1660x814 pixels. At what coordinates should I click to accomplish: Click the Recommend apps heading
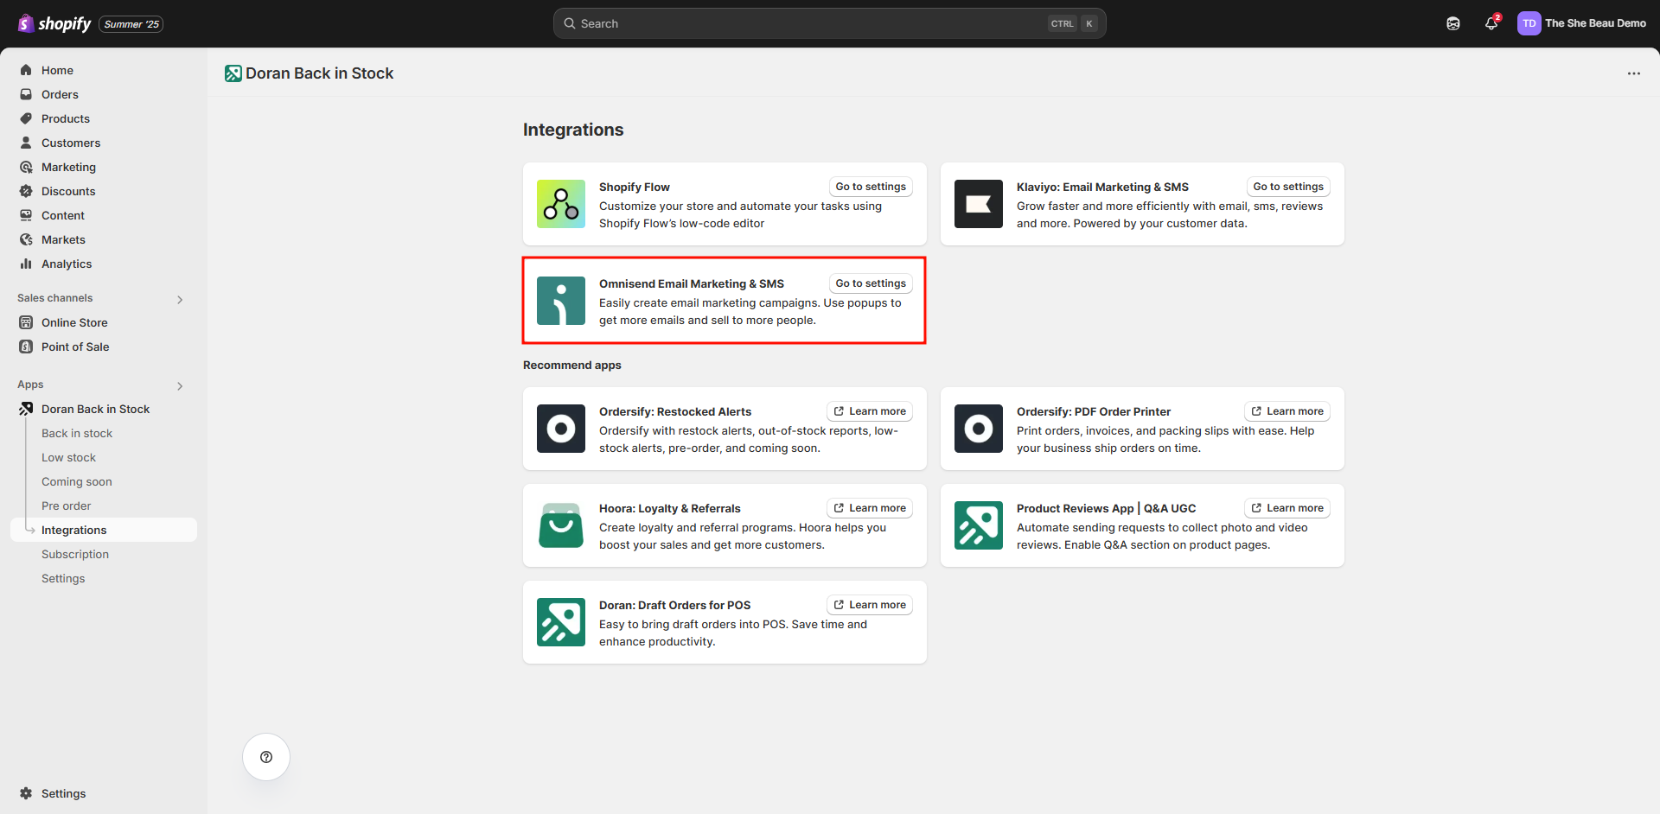[572, 365]
